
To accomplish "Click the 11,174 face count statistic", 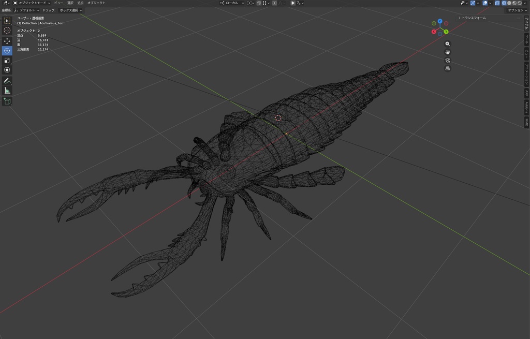I will (43, 45).
